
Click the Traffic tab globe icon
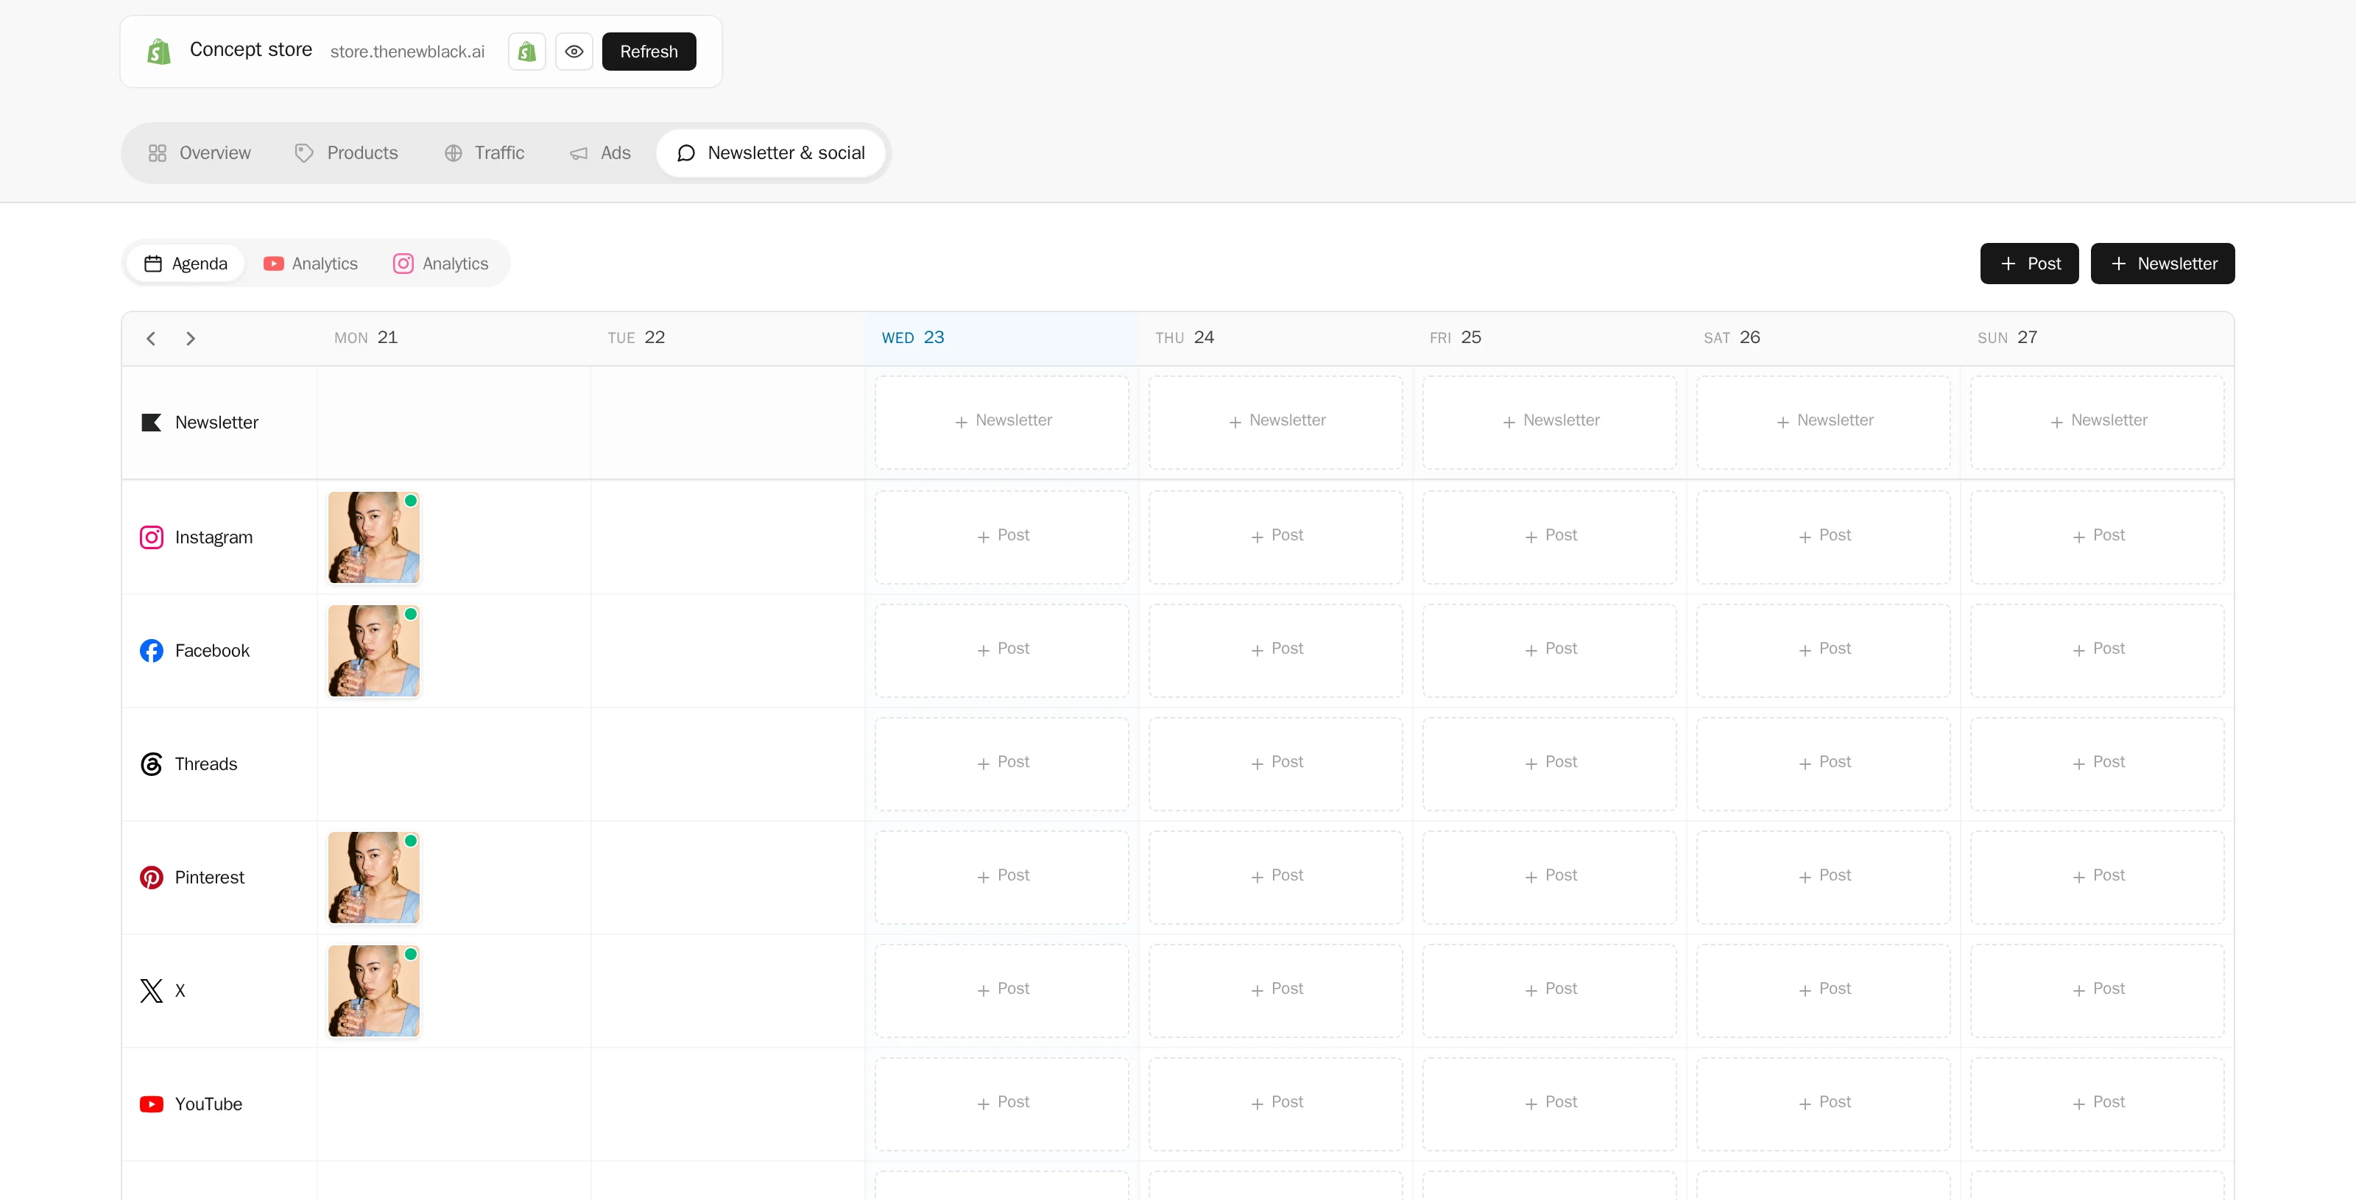click(x=453, y=152)
